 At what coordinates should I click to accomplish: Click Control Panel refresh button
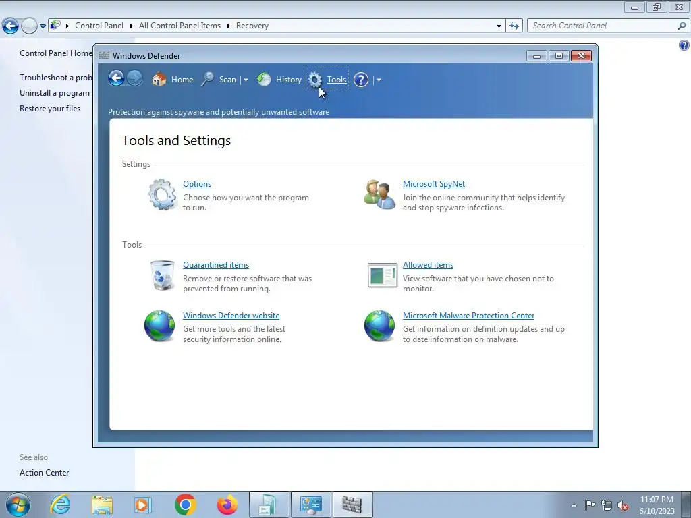click(514, 26)
